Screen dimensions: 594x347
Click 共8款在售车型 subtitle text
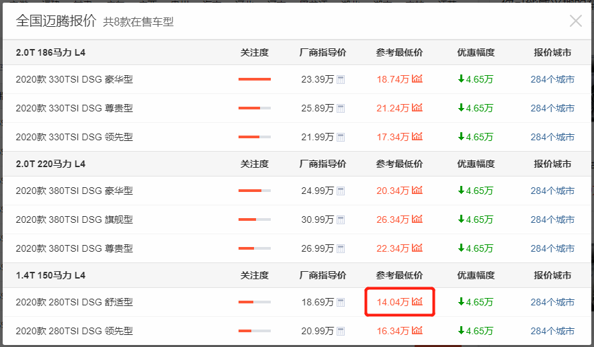coord(138,22)
